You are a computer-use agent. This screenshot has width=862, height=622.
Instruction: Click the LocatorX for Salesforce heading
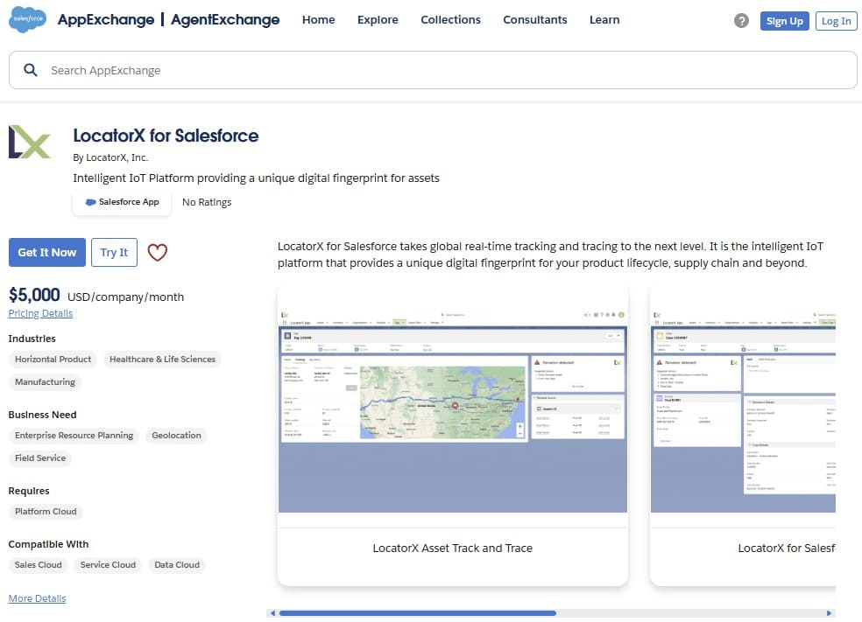[x=166, y=136]
